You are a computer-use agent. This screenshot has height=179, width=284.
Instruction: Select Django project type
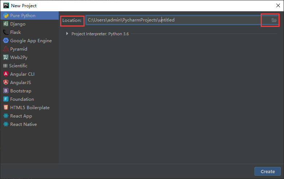[x=30, y=24]
